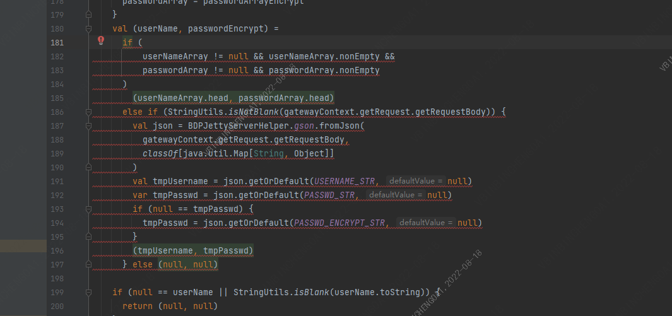Click BDPJettyServerHelper on line 187

239,126
